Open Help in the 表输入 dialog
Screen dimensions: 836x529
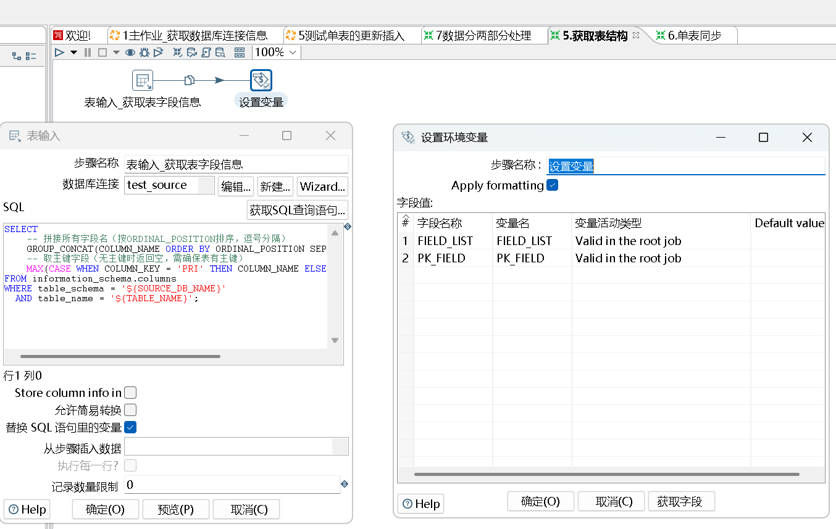coord(27,509)
